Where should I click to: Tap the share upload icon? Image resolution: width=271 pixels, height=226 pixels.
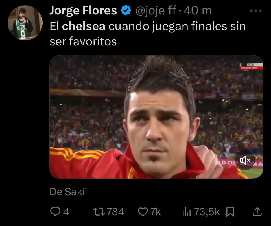[x=257, y=212]
